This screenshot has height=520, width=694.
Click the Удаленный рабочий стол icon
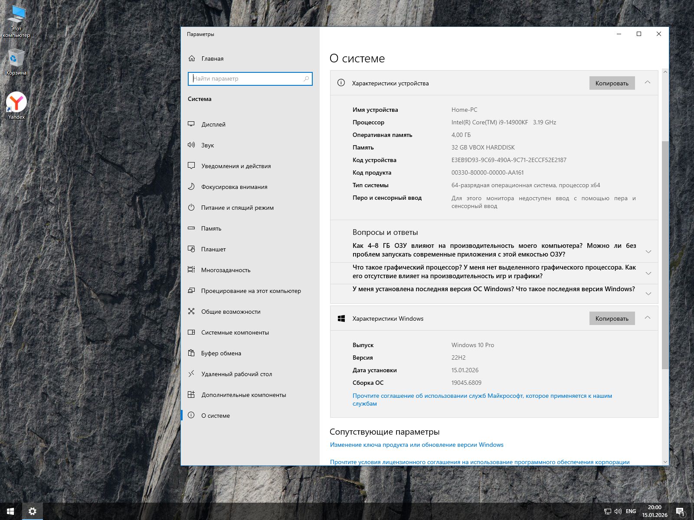[191, 374]
